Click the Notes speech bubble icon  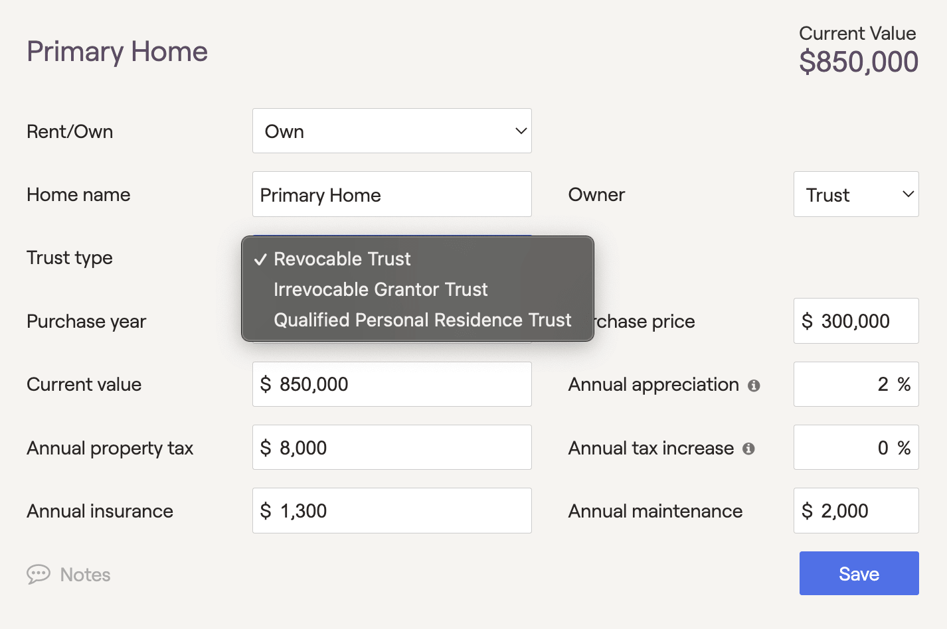point(39,574)
